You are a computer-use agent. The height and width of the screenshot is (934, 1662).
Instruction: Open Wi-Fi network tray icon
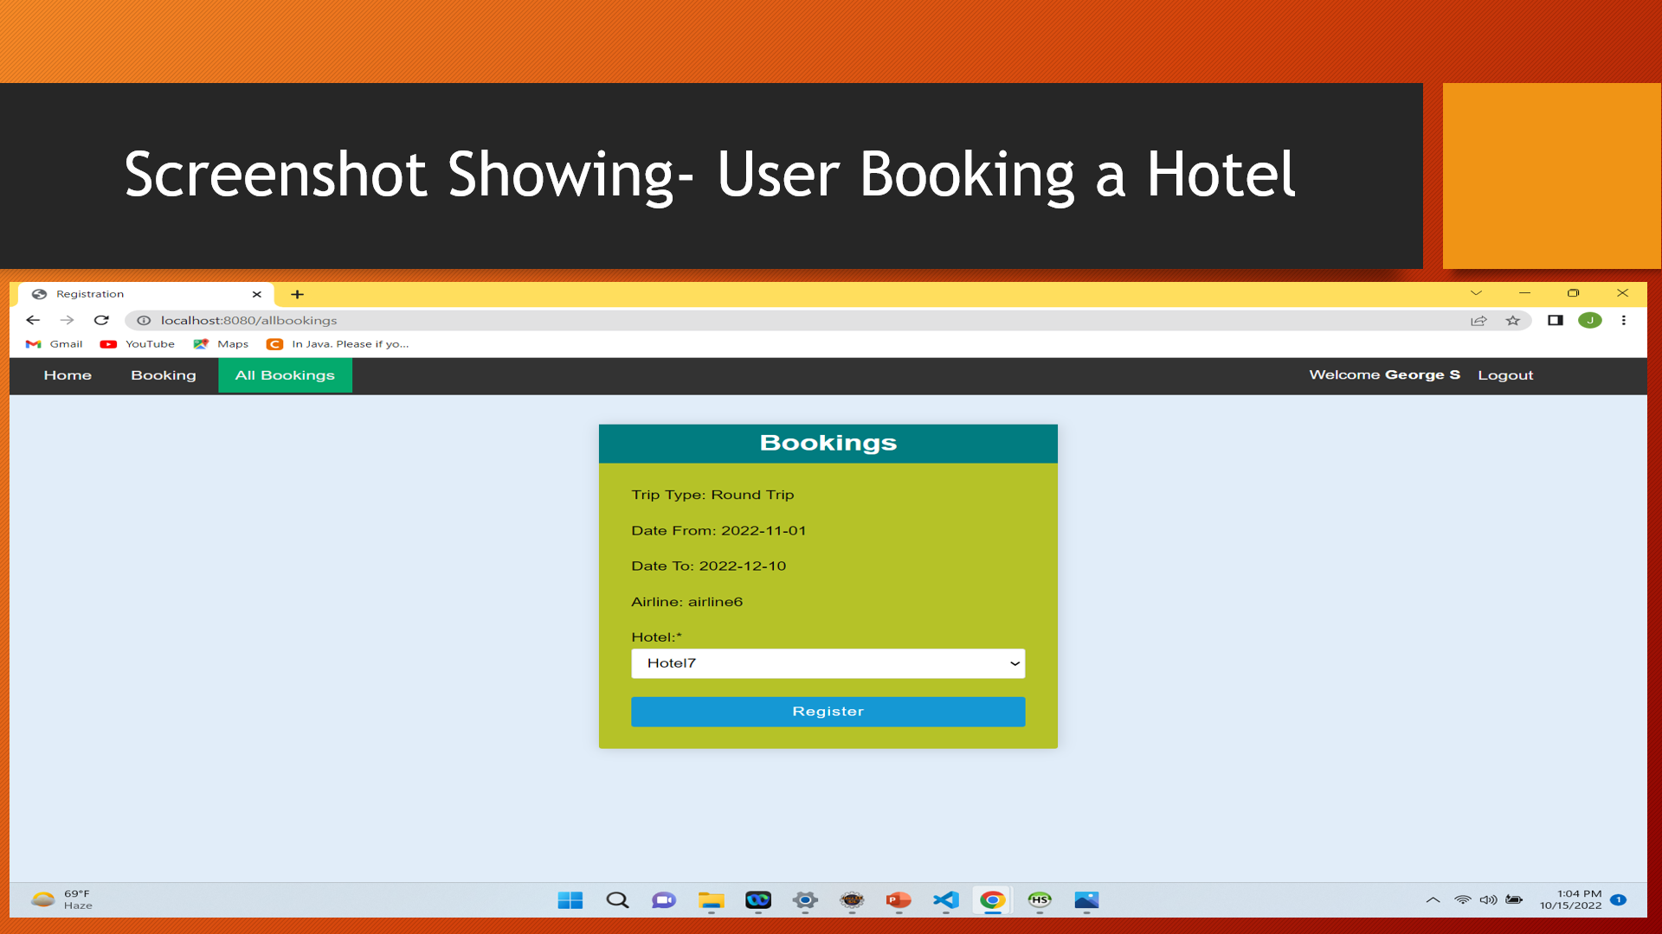click(1462, 900)
